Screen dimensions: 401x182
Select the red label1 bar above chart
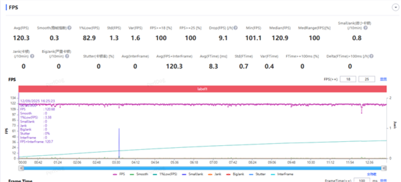(202, 89)
